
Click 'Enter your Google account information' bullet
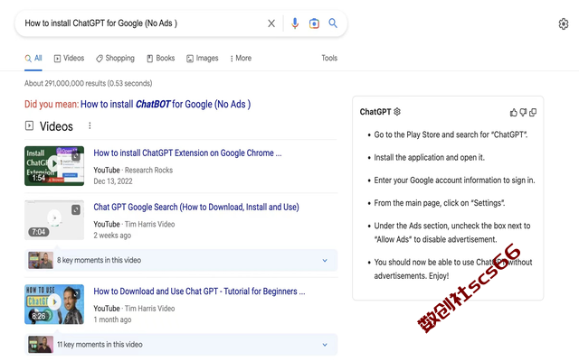454,180
